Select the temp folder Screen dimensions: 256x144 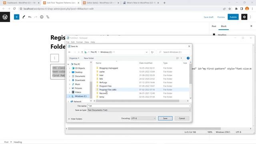tap(102, 97)
